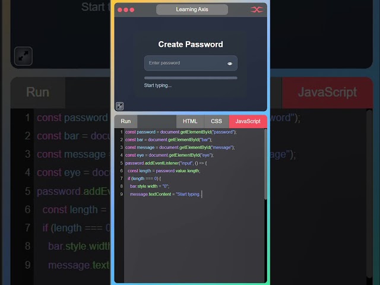Click the code editor vertical scrollbar

265,164
